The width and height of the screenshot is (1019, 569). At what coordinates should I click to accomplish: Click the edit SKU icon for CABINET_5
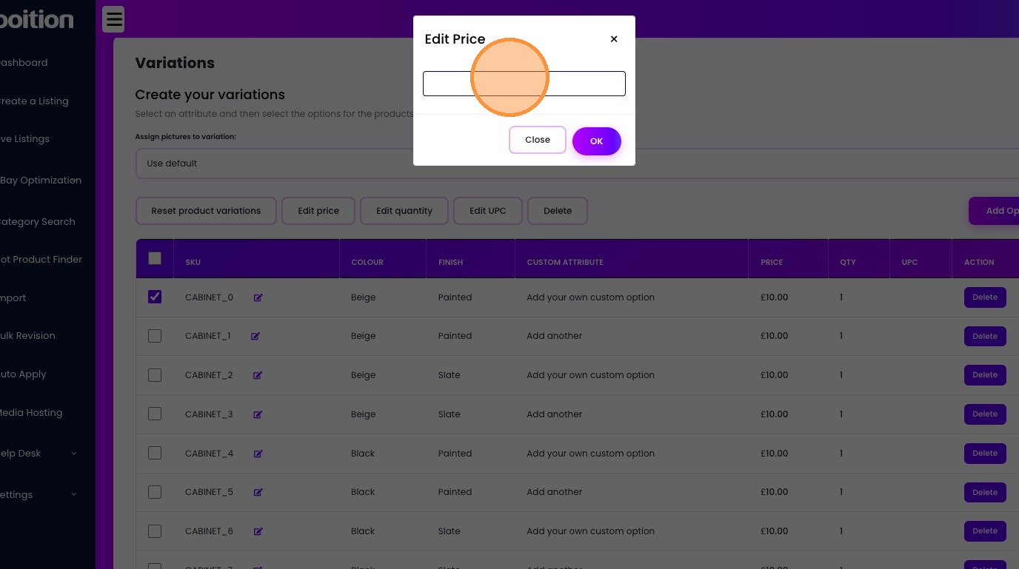[x=258, y=492]
